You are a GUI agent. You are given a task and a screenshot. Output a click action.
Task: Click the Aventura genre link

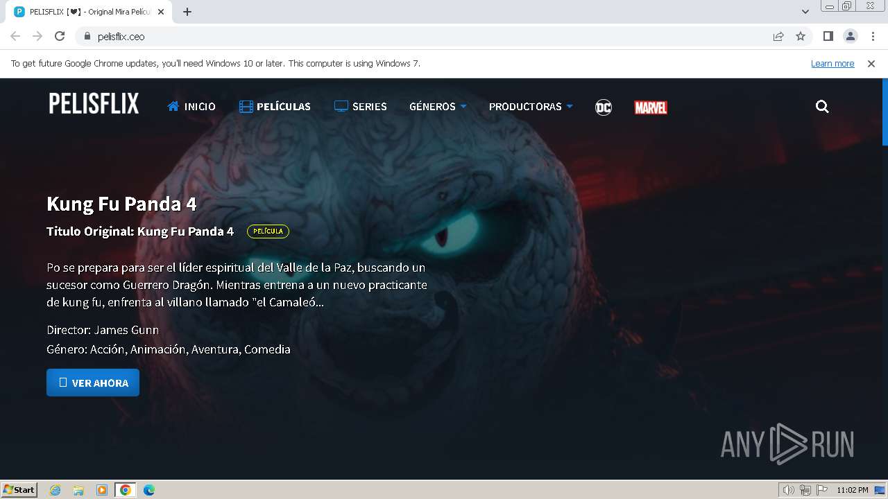[215, 349]
